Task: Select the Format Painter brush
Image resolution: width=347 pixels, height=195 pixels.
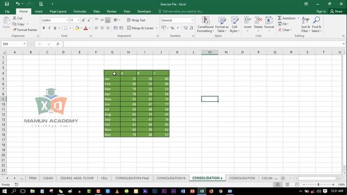Action: 15,30
